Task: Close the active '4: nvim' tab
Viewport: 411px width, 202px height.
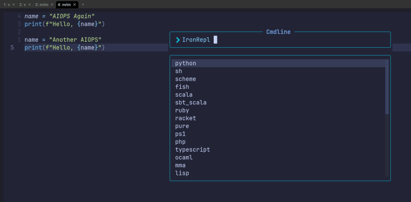Action: pyautogui.click(x=74, y=5)
